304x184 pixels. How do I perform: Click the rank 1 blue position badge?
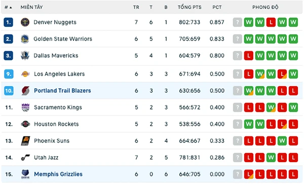[x=8, y=22]
